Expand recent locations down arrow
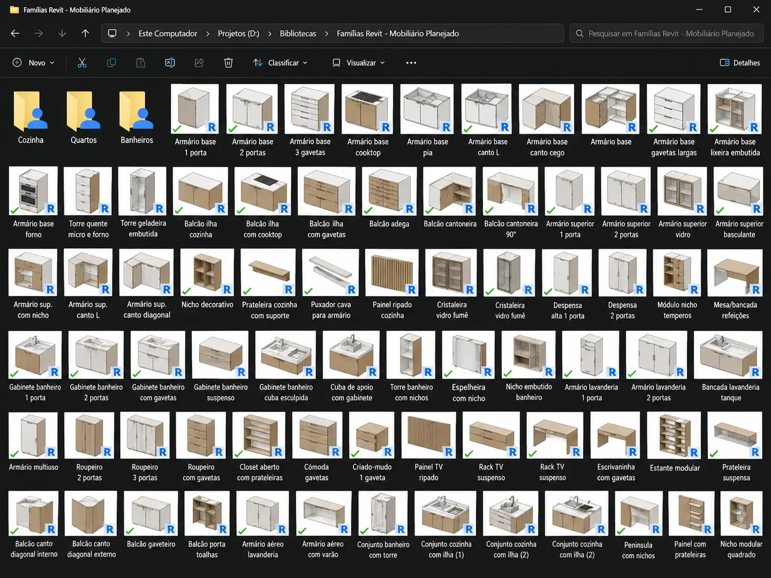 pyautogui.click(x=62, y=34)
